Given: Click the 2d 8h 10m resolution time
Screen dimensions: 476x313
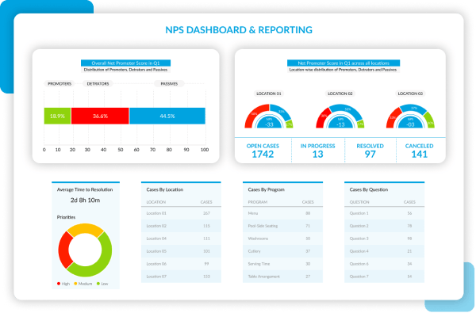Looking at the screenshot, I should point(86,200).
